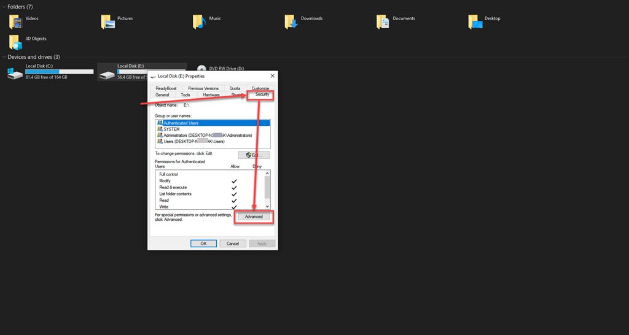
Task: Click the Authenticated Users group icon
Action: click(x=160, y=123)
